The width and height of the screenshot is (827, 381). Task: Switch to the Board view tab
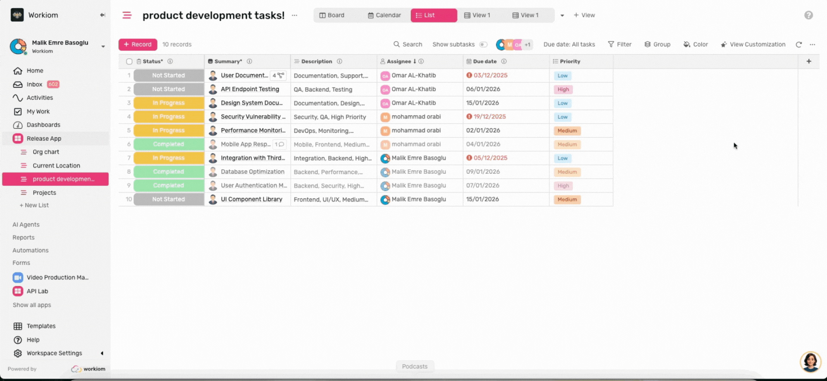click(x=332, y=15)
